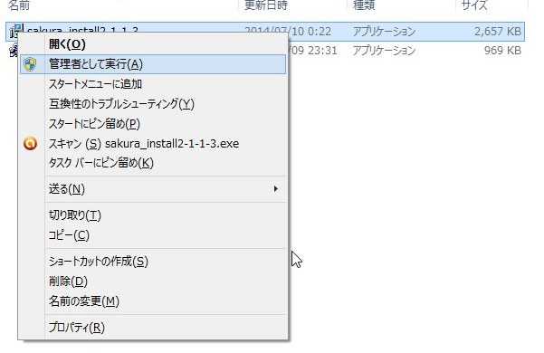Screen dimensions: 544x353
Task: Sort by the 名前 column header
Action: click(x=19, y=5)
